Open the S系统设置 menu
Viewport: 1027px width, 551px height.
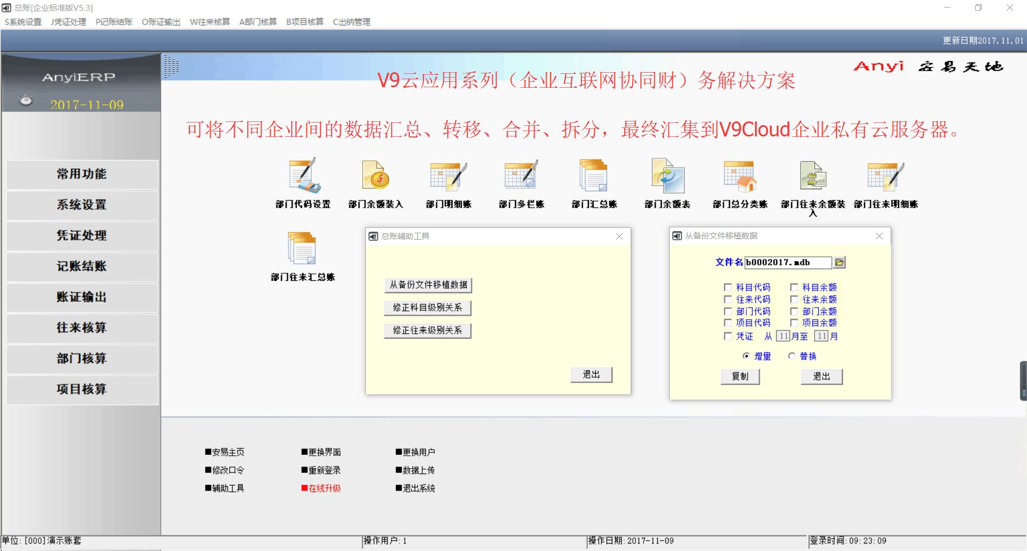coord(23,22)
